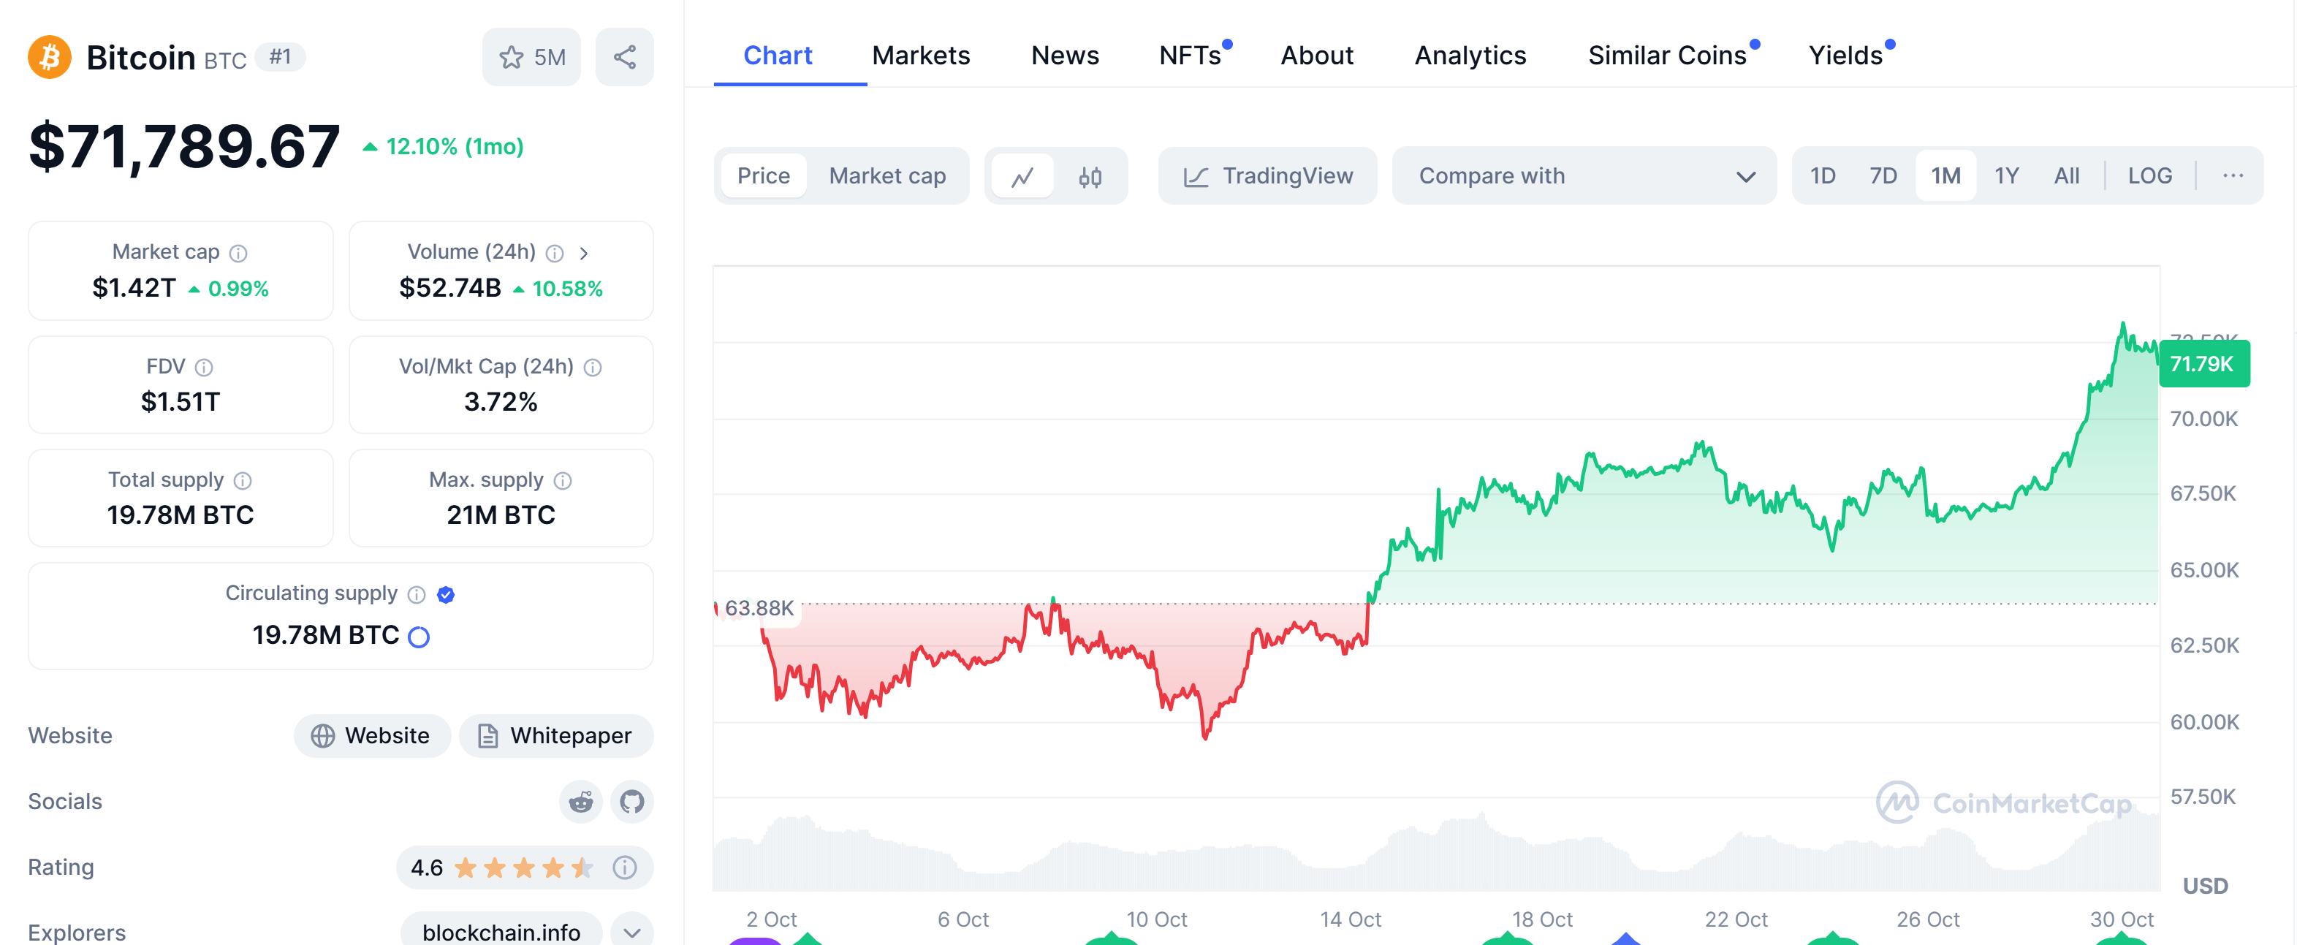Toggle chart to Market cap view
This screenshot has width=2297, height=945.
886,177
